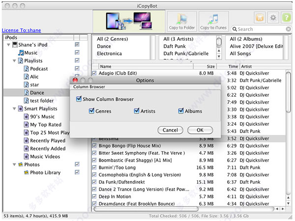This screenshot has width=295, height=221.
Task: Collapse the Playlists tree node
Action: click(x=14, y=61)
